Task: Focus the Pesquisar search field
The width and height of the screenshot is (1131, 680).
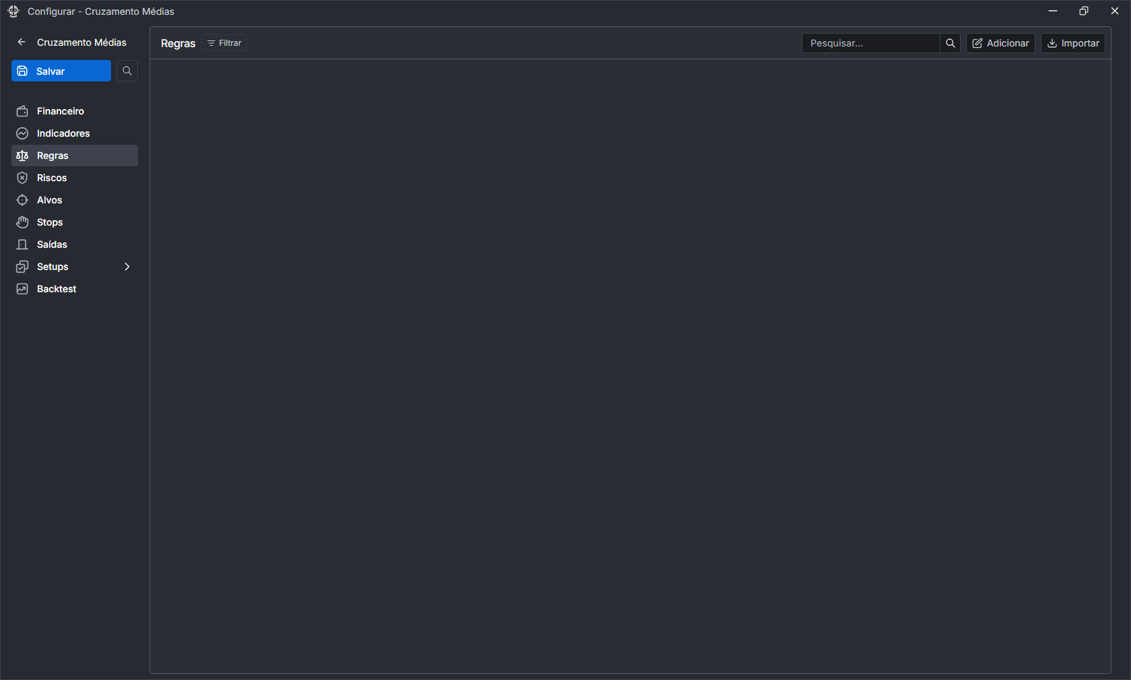Action: [870, 43]
